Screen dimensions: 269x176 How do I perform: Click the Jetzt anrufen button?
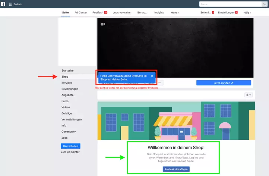coord(224,83)
